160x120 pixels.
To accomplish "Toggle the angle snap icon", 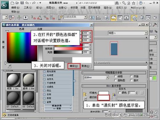I will 39,18.
